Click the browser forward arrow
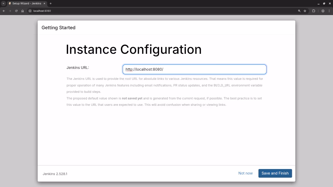This screenshot has height=187, width=333. [x=10, y=11]
